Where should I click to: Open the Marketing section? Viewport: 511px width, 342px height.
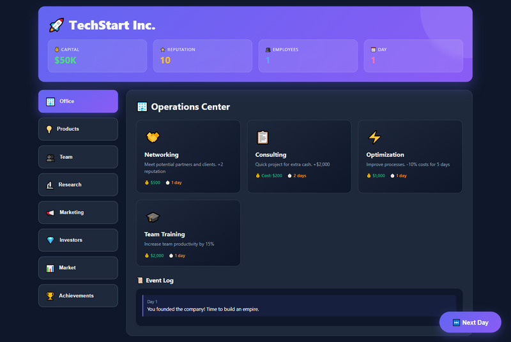click(78, 212)
